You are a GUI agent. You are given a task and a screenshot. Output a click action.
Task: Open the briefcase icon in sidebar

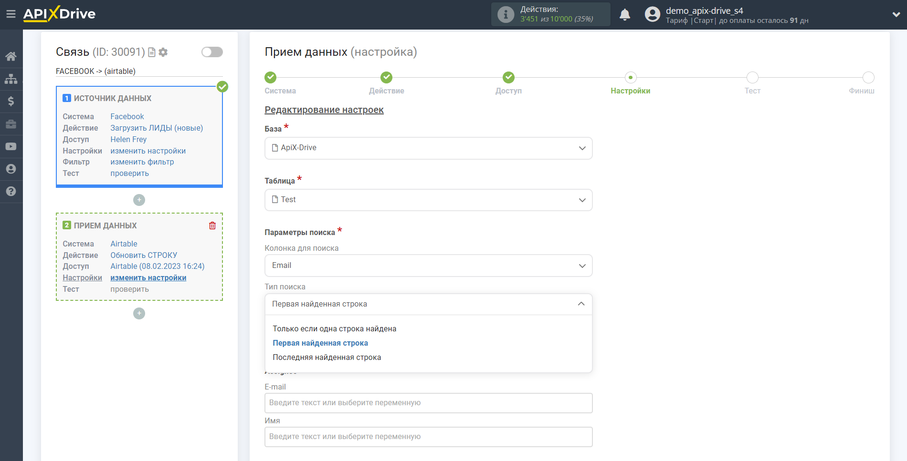click(11, 124)
